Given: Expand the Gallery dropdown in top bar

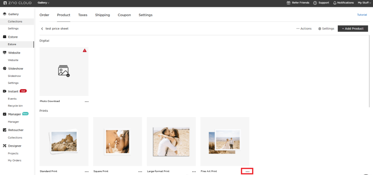Looking at the screenshot, I should [43, 3].
